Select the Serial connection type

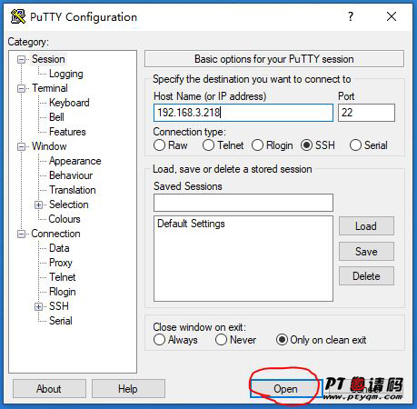click(x=355, y=145)
